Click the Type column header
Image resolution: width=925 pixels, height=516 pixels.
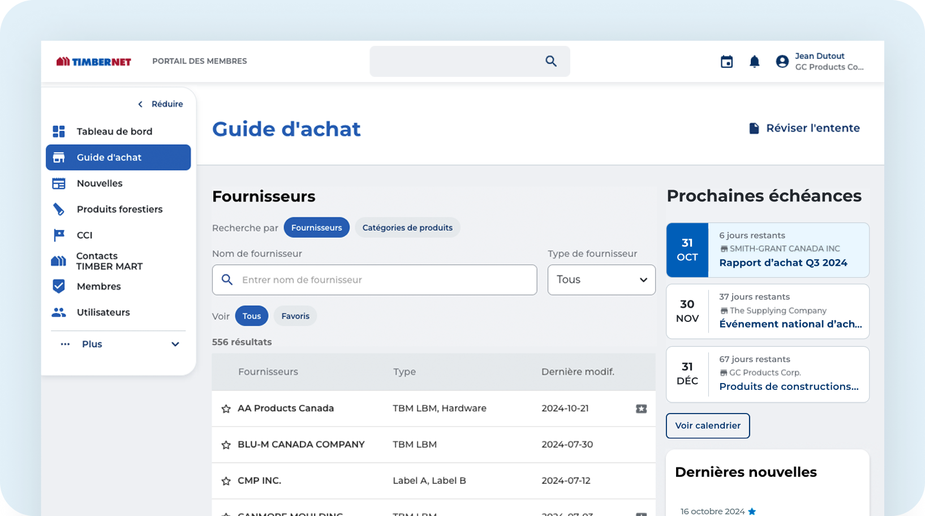click(x=405, y=372)
